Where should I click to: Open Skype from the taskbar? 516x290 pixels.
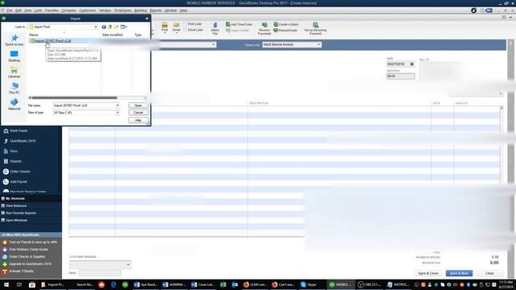tap(309, 284)
